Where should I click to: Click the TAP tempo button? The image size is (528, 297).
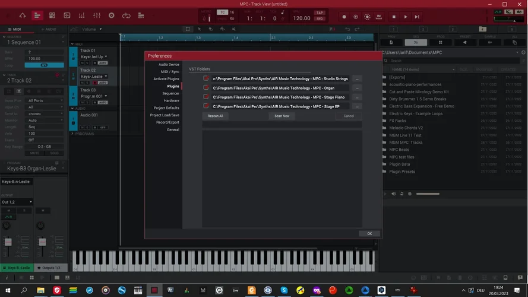point(320,12)
